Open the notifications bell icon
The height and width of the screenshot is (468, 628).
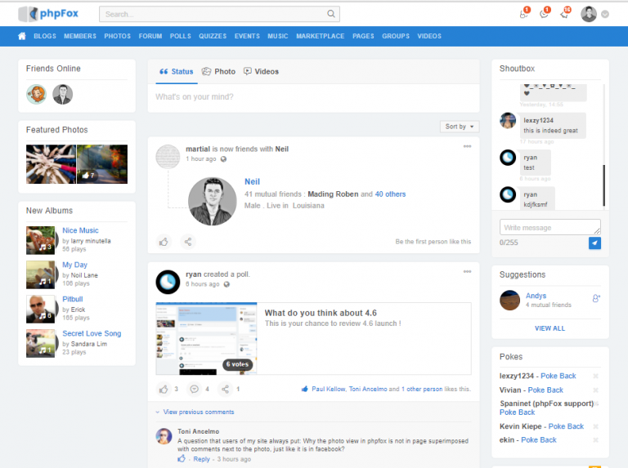pyautogui.click(x=564, y=14)
